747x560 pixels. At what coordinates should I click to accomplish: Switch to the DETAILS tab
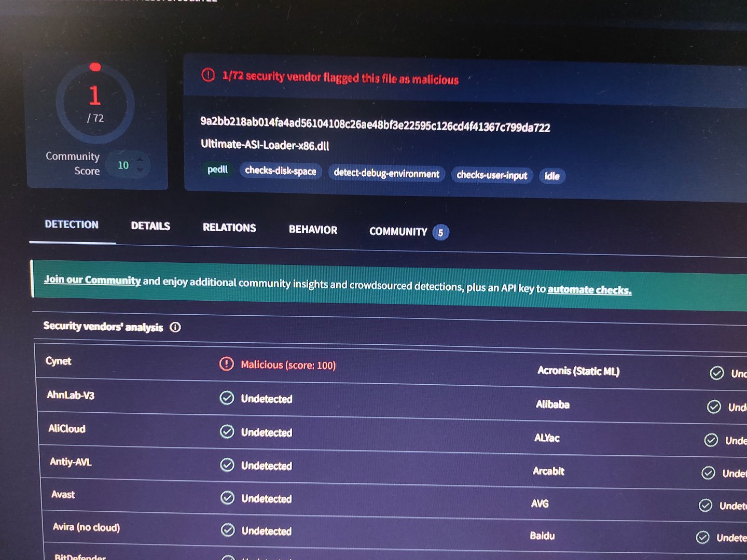[x=150, y=226]
